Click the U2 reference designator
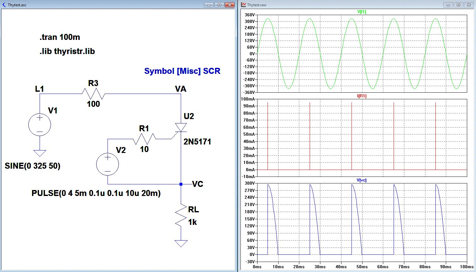 point(189,116)
